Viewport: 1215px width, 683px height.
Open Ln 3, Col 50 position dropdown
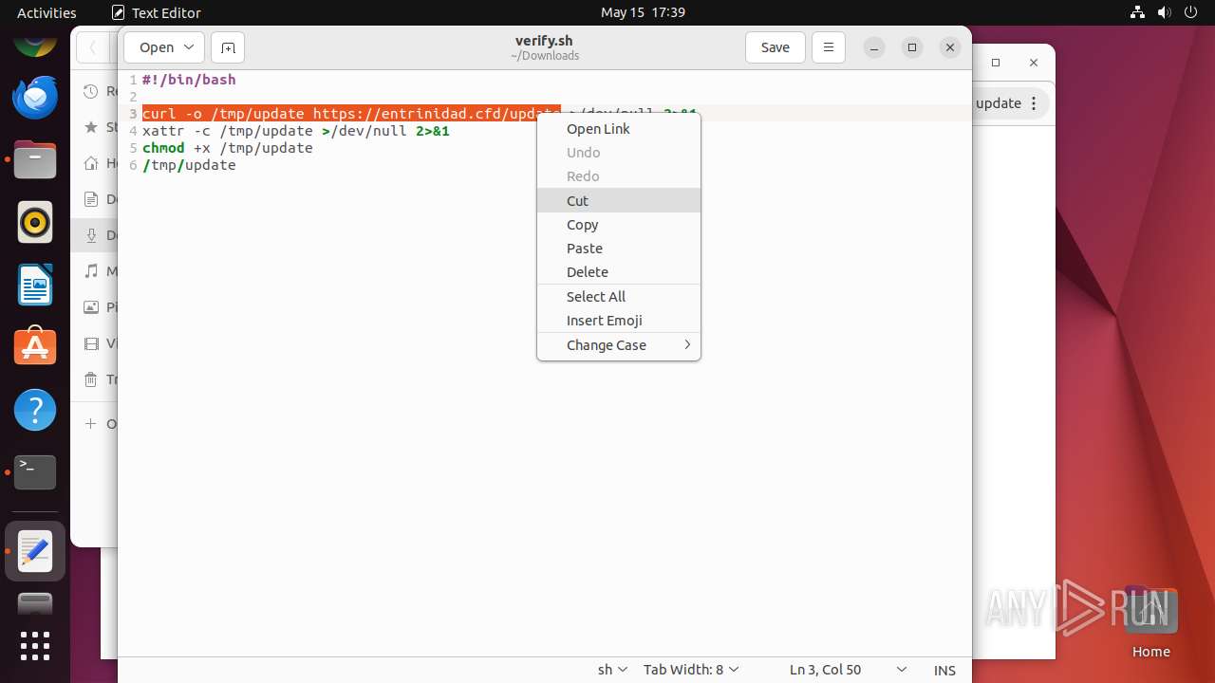pos(848,670)
